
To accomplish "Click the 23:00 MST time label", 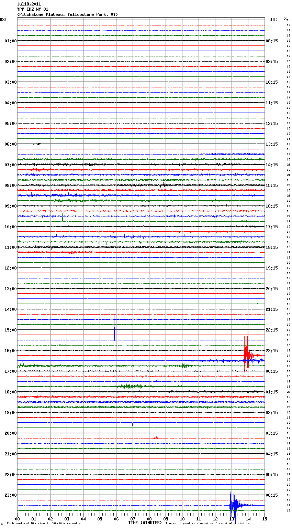I will (x=10, y=495).
